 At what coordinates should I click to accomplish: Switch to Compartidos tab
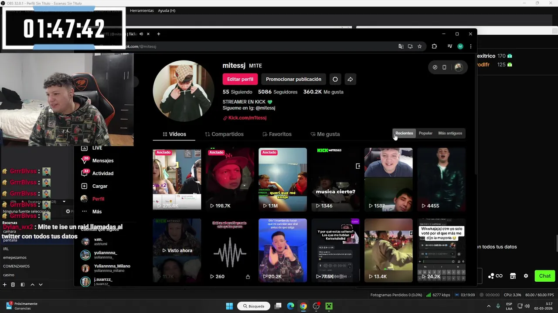[x=224, y=134]
